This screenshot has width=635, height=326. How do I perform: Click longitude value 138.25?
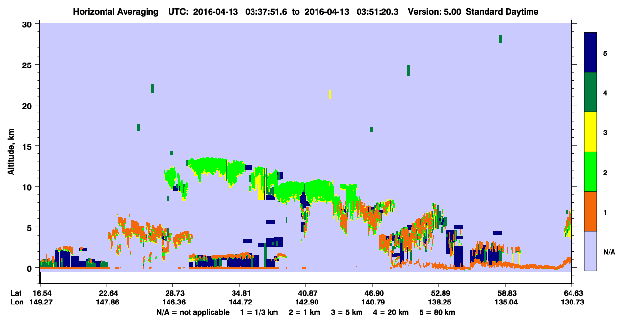click(x=439, y=303)
